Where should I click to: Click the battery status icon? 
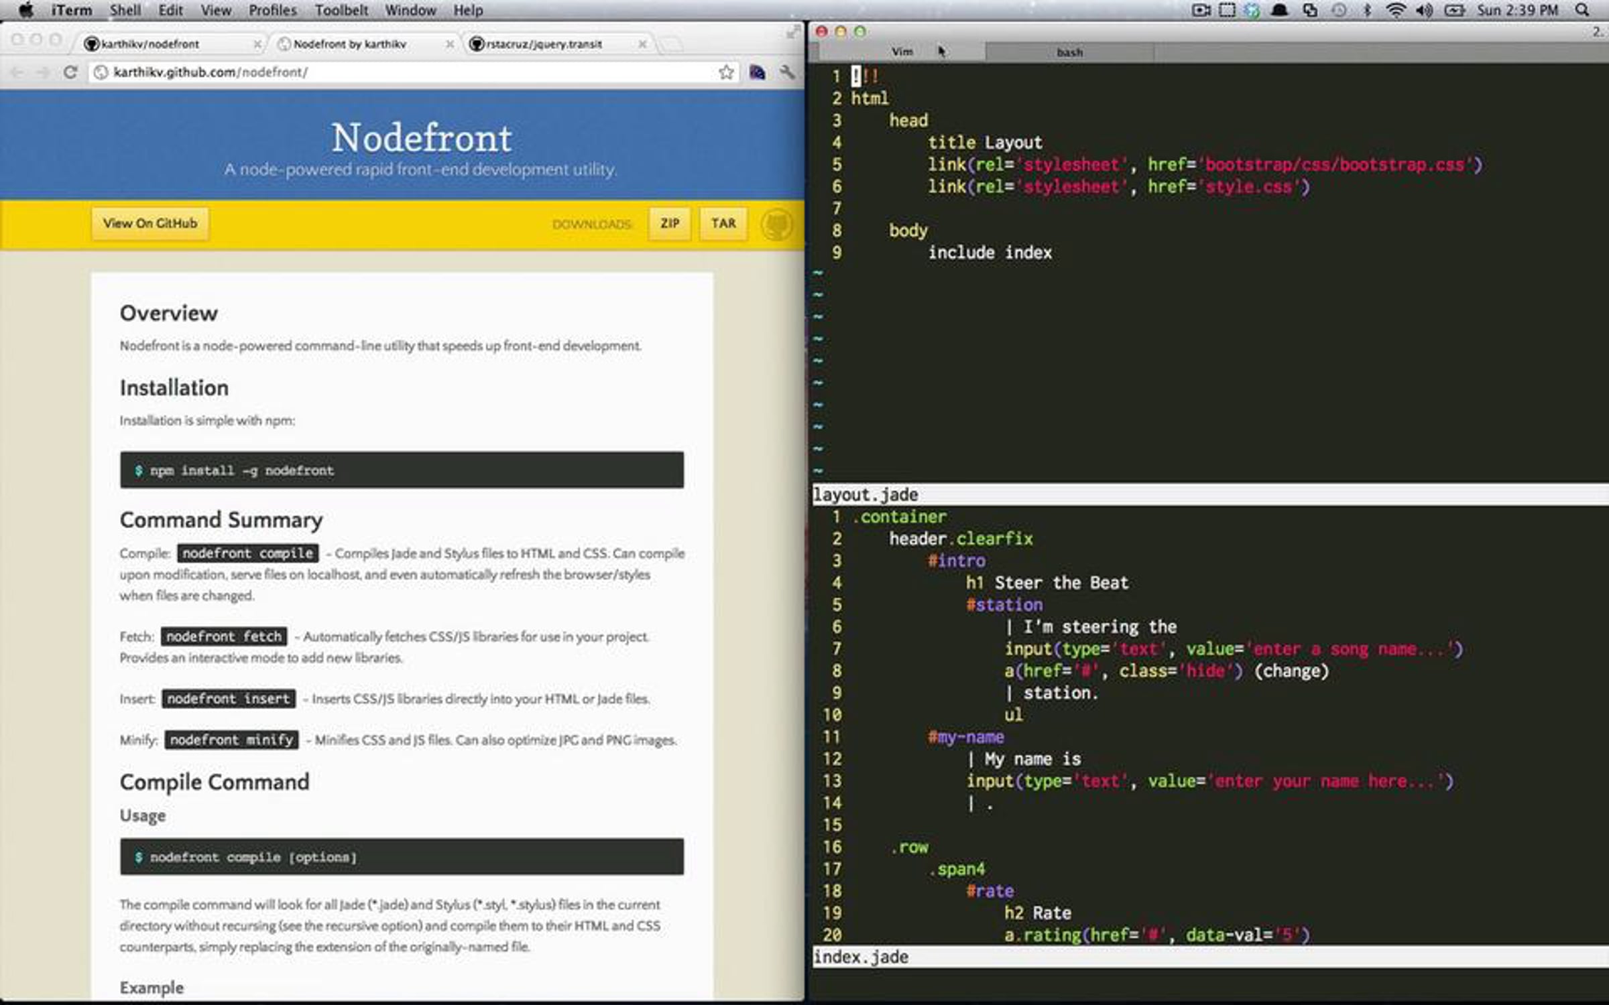[1453, 10]
